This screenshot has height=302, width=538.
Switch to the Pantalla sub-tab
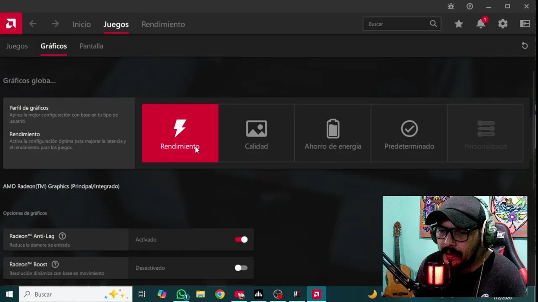click(x=91, y=46)
